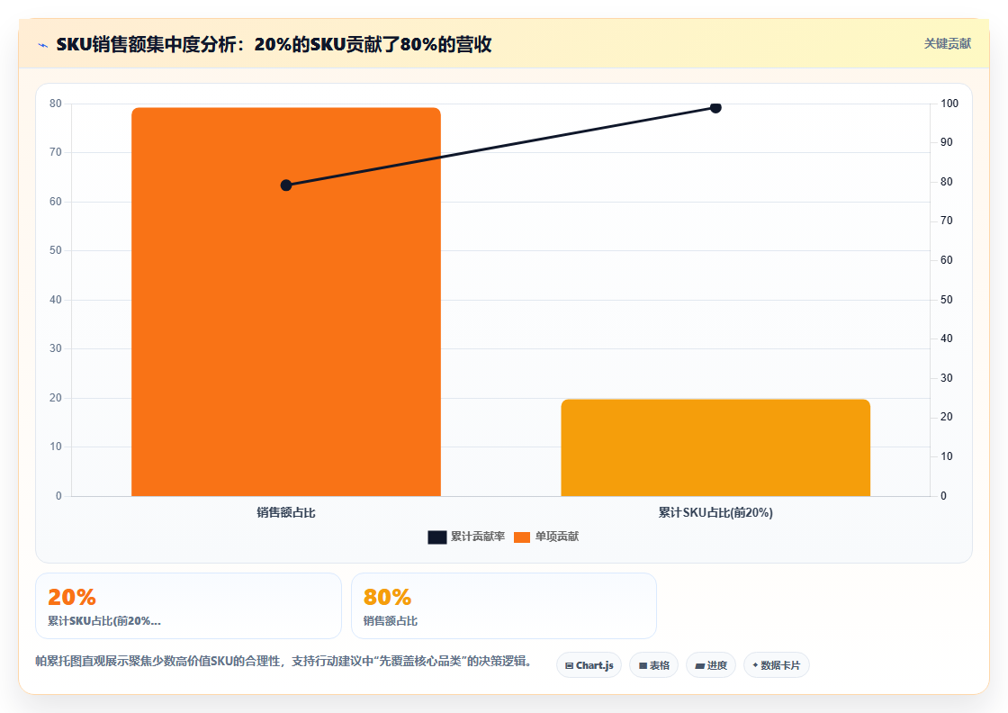This screenshot has height=713, width=1008.
Task: Click the orange 销售额占比 bar
Action: tap(286, 302)
